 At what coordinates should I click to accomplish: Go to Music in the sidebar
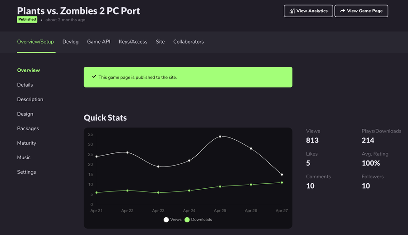click(24, 157)
